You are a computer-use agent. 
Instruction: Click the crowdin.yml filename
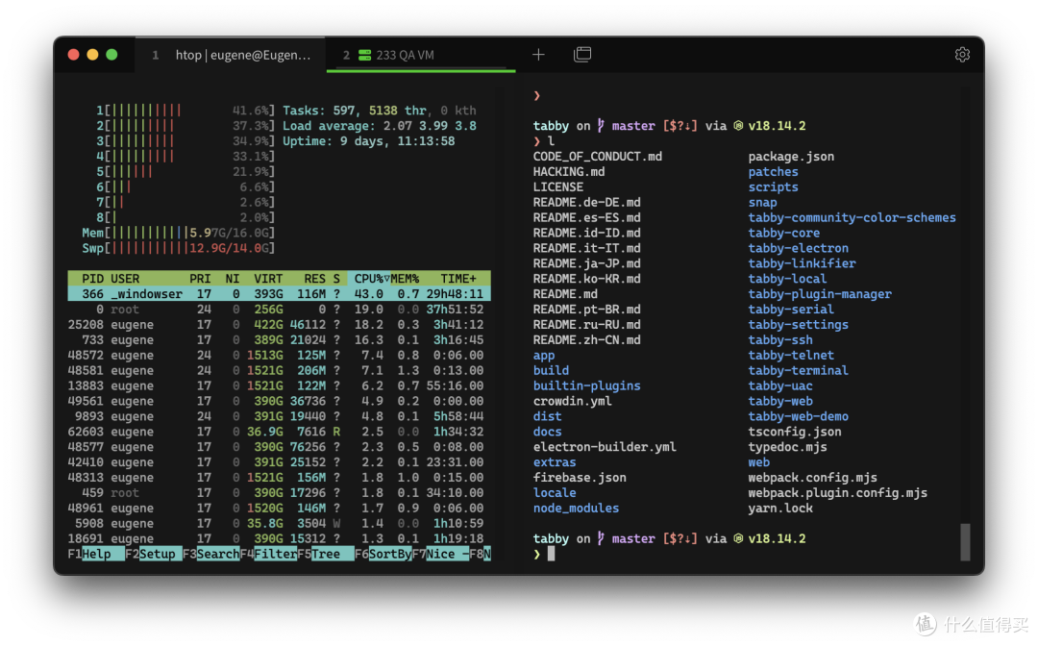pyautogui.click(x=572, y=401)
